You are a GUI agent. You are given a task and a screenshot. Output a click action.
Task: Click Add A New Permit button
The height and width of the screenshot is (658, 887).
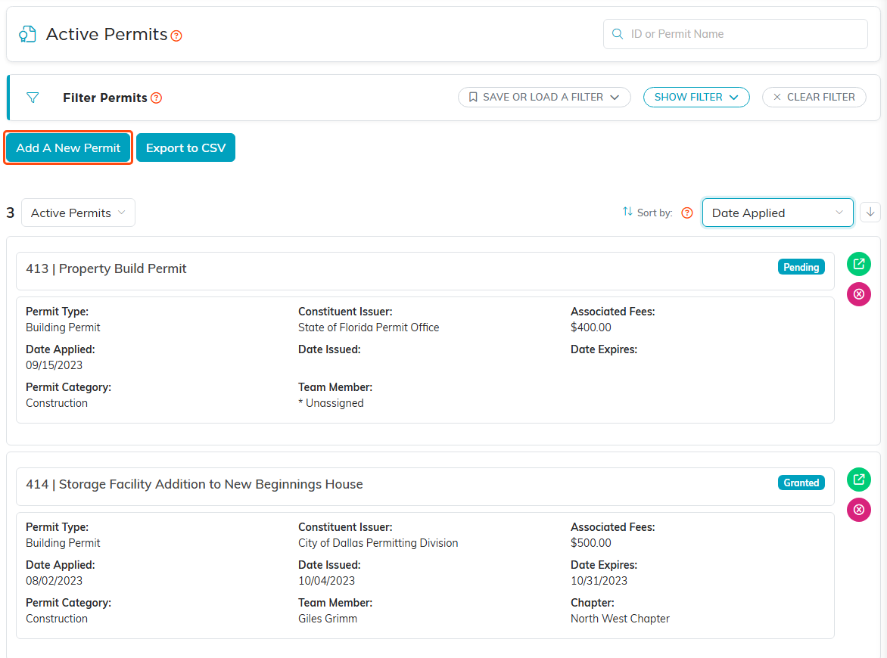click(68, 147)
